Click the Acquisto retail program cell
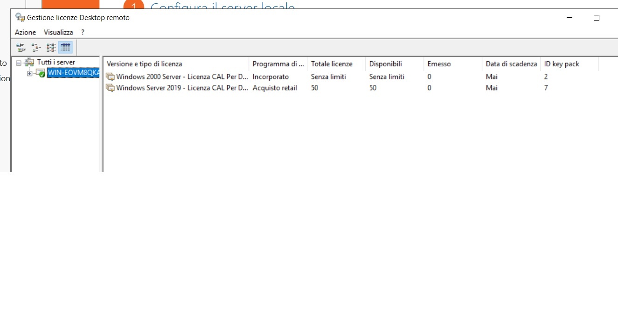618x336 pixels. coord(275,88)
